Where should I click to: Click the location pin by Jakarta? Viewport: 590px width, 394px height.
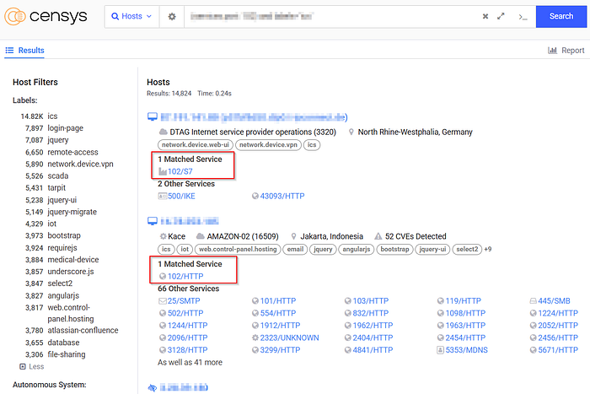[293, 236]
